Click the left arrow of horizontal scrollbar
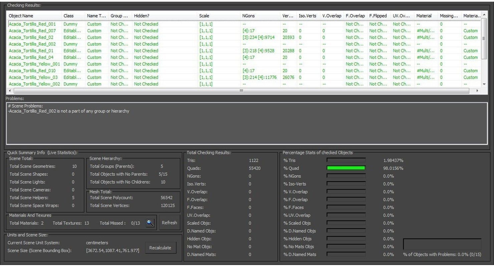494x267 pixels. (9, 91)
